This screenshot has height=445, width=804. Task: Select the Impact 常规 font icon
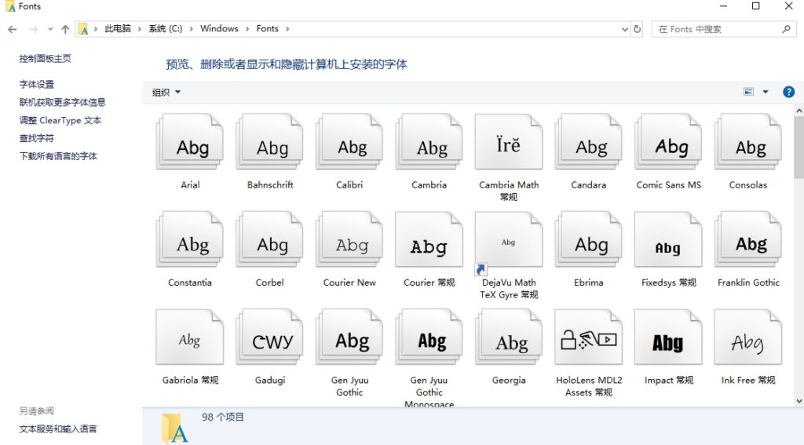[668, 337]
